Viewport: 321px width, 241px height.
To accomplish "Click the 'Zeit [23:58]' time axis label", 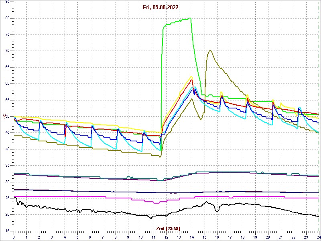I will click(x=168, y=229).
